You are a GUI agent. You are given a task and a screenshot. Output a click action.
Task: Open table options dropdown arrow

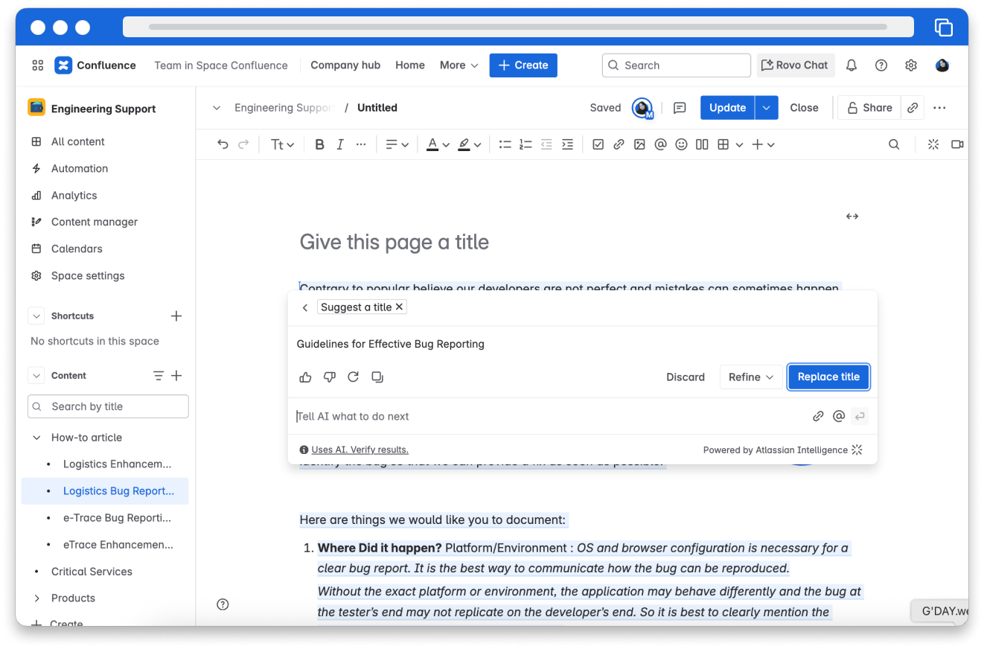tap(739, 145)
